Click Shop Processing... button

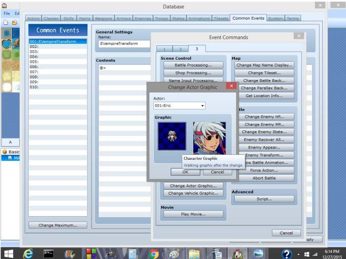click(x=193, y=73)
